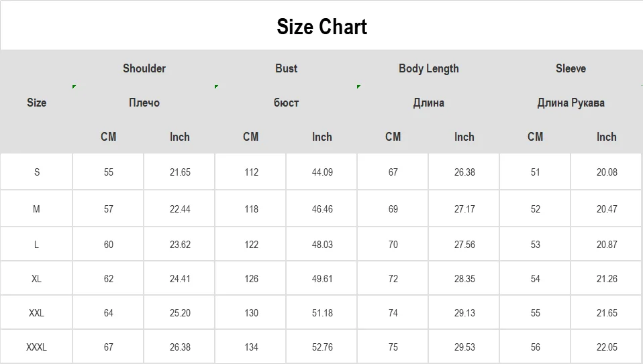643x364 pixels.
Task: Click the Body Length header
Action: [x=428, y=68]
